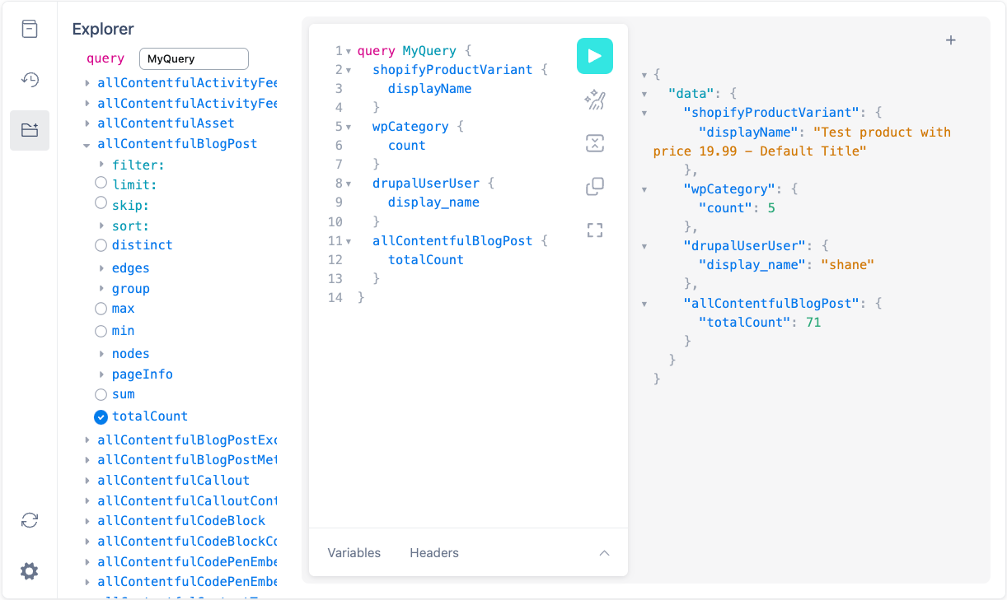Expand the allContentfulCalloutCont… node
The image size is (1007, 600).
click(x=87, y=501)
